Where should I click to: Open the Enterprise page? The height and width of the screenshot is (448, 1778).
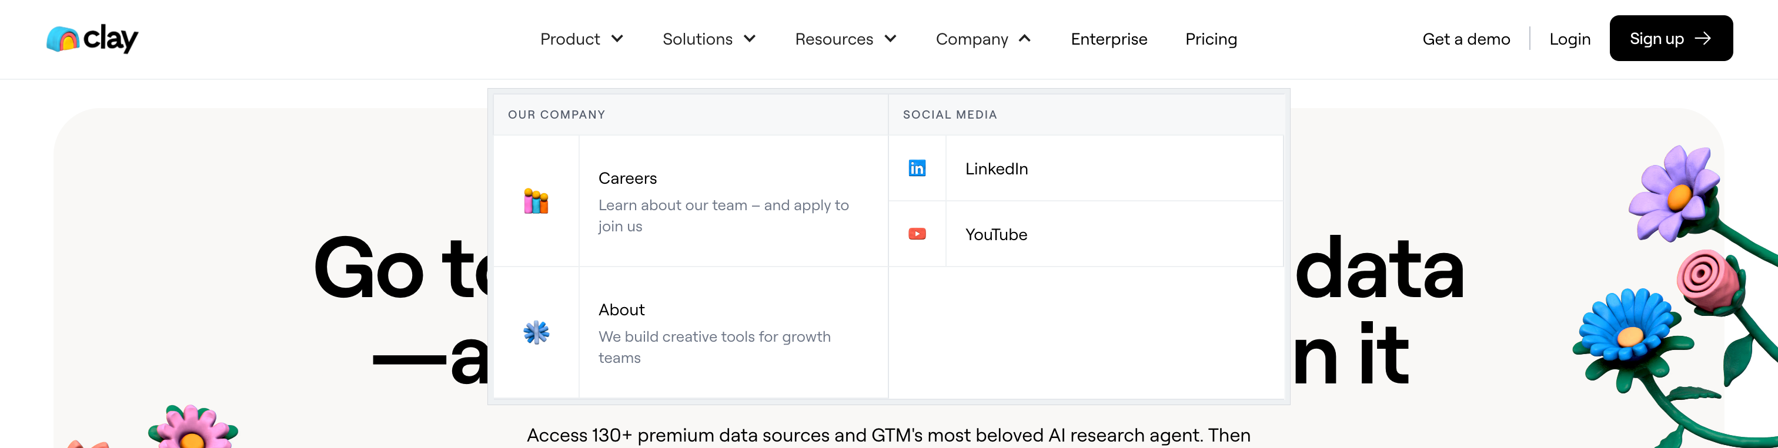[1108, 39]
